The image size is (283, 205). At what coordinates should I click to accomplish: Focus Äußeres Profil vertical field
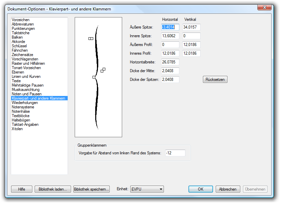coord(191,44)
